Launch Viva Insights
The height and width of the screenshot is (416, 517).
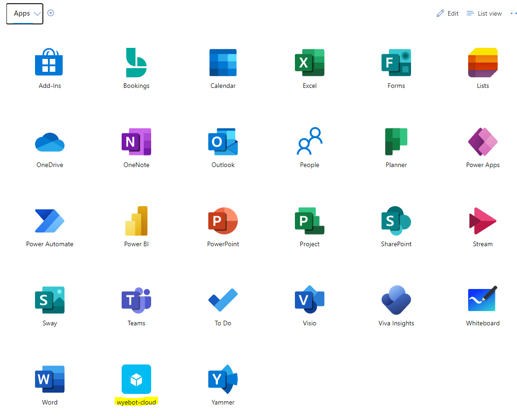click(x=396, y=300)
